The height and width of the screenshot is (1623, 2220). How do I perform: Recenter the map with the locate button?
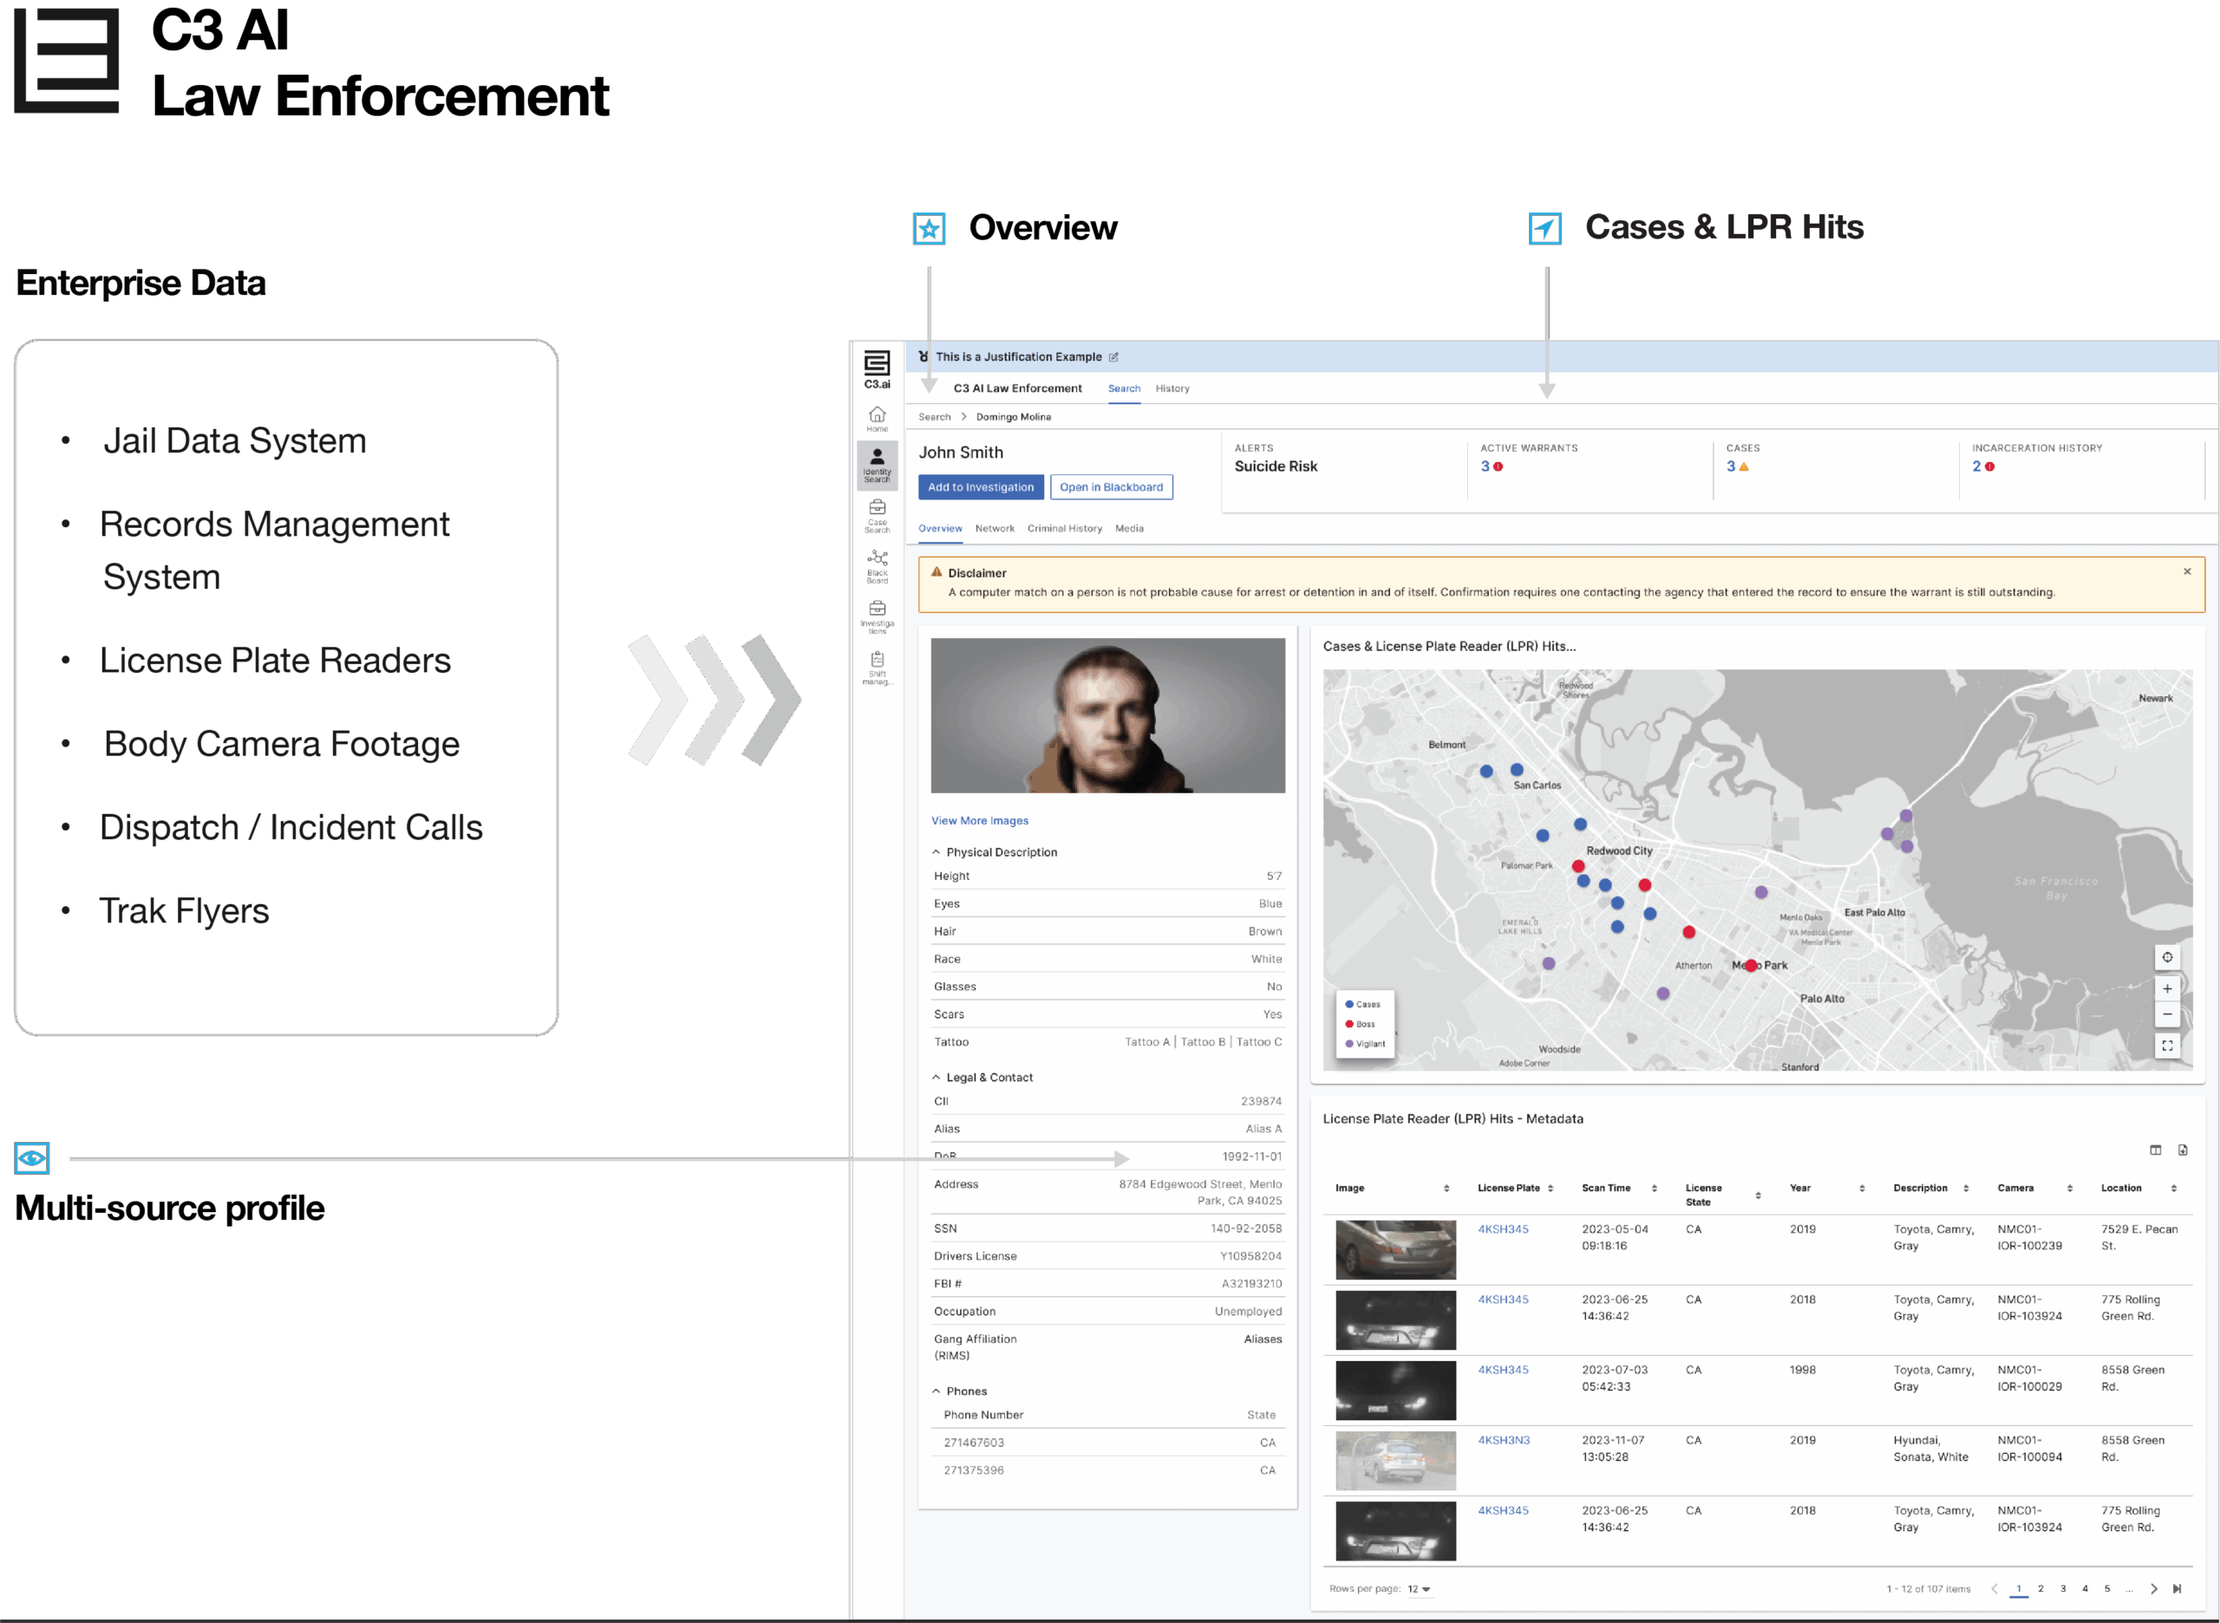click(2167, 958)
